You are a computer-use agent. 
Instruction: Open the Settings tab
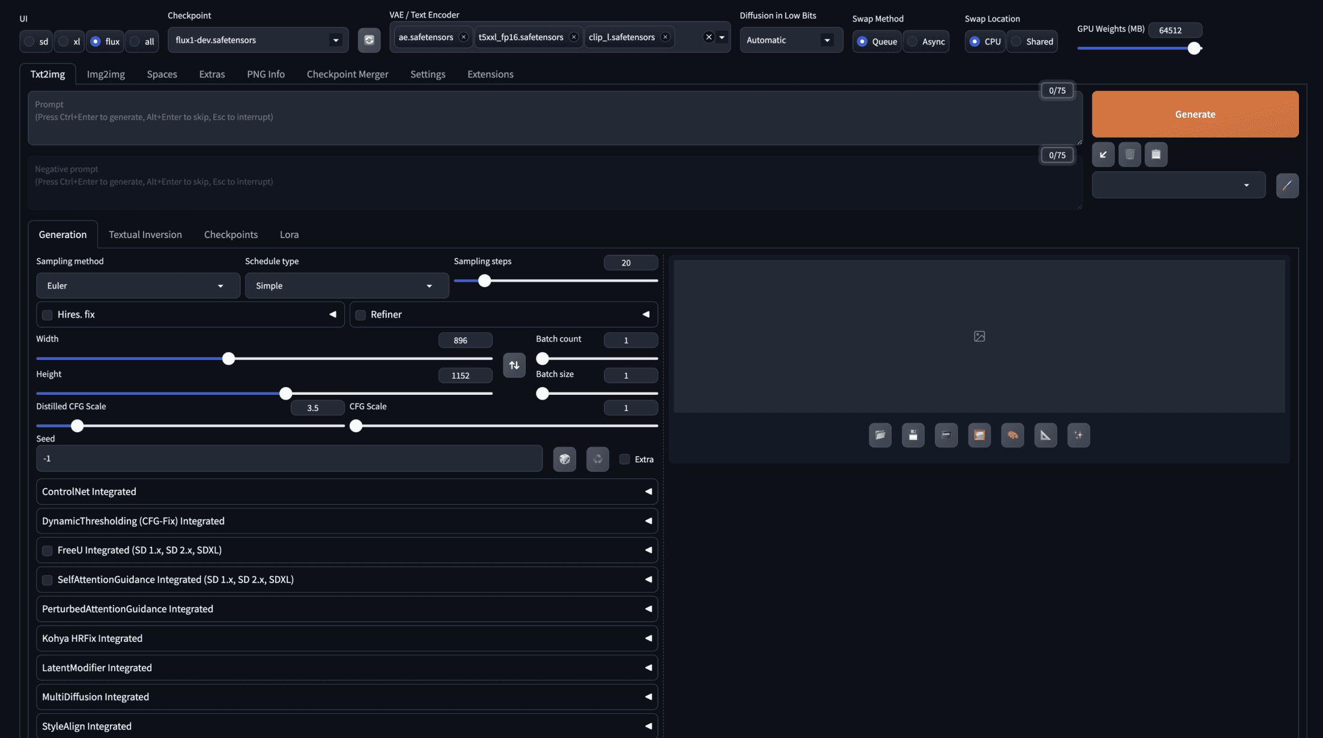pos(428,74)
